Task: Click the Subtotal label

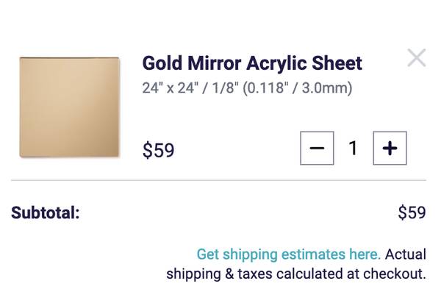Action: point(46,213)
